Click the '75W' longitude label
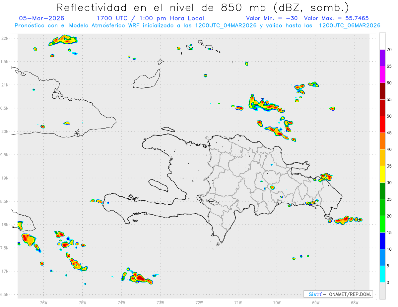The image size is (398, 307). pyautogui.click(x=83, y=302)
